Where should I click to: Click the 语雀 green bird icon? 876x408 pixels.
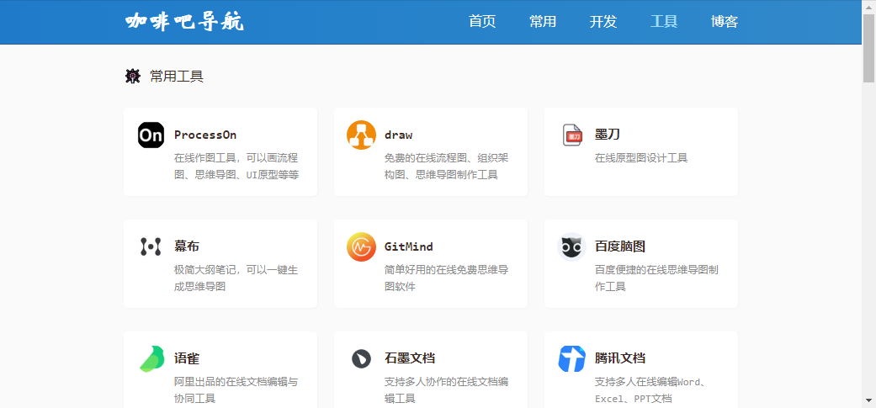pos(151,358)
